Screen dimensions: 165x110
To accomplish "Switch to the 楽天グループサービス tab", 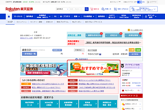I will [x=93, y=22].
